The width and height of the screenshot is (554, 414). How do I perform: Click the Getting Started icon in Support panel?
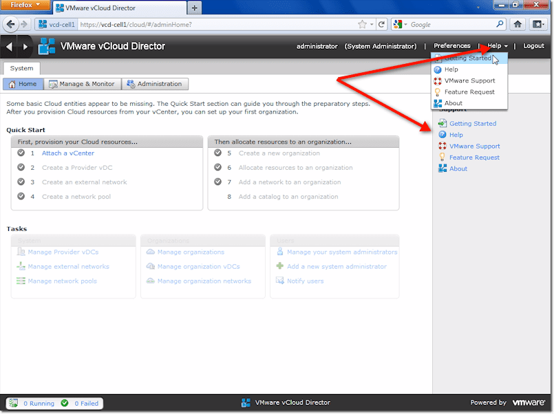point(443,123)
